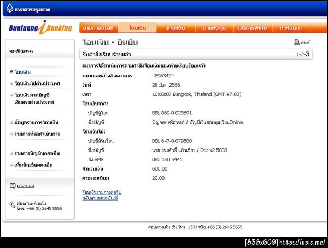Viewport: 328px width, 248px height.
Task: Open the กำหนดค่า tab
Action: 291,28
